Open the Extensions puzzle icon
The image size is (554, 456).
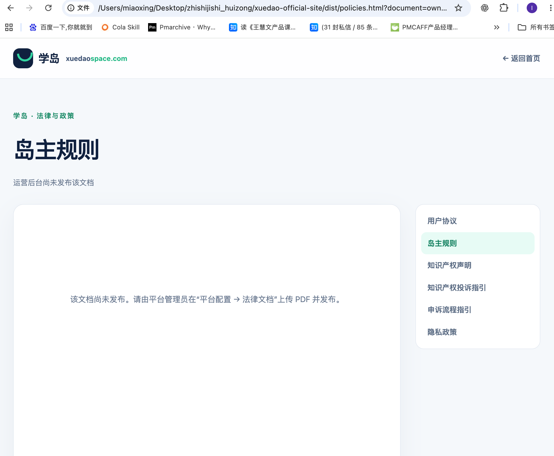click(x=504, y=8)
